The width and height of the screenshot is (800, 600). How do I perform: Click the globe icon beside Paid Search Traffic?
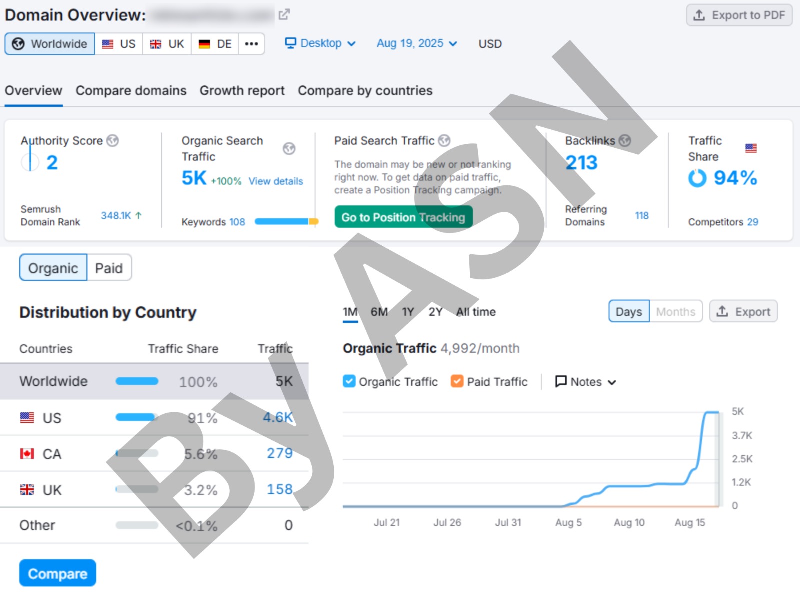click(x=444, y=141)
